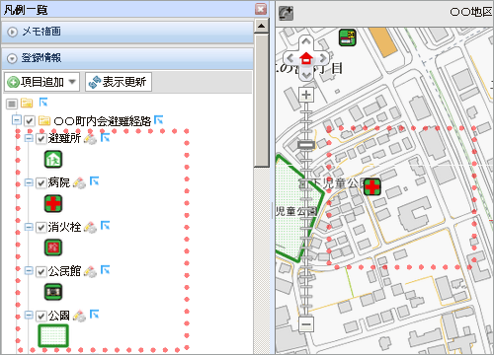Viewport: 494px width, 355px height.
Task: Toggle the ○○町内会避難経路 folder checkbox
Action: [30, 121]
